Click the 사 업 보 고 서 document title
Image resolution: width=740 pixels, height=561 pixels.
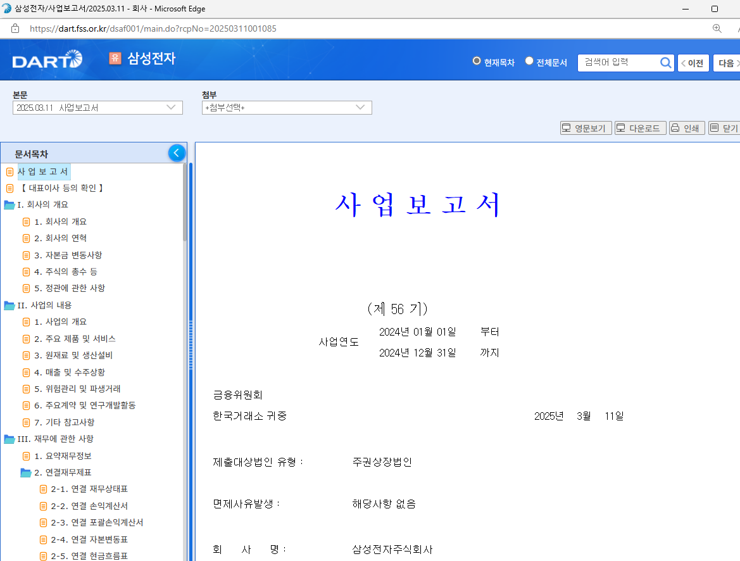click(x=417, y=205)
